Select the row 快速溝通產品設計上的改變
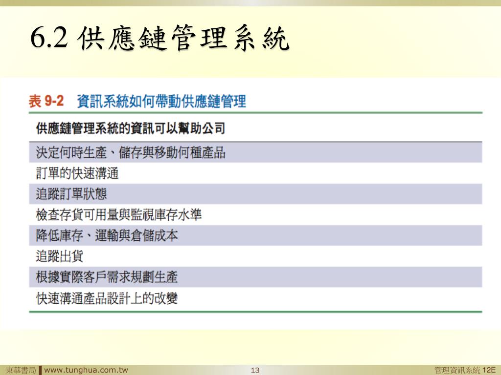501x375 pixels. [x=255, y=298]
